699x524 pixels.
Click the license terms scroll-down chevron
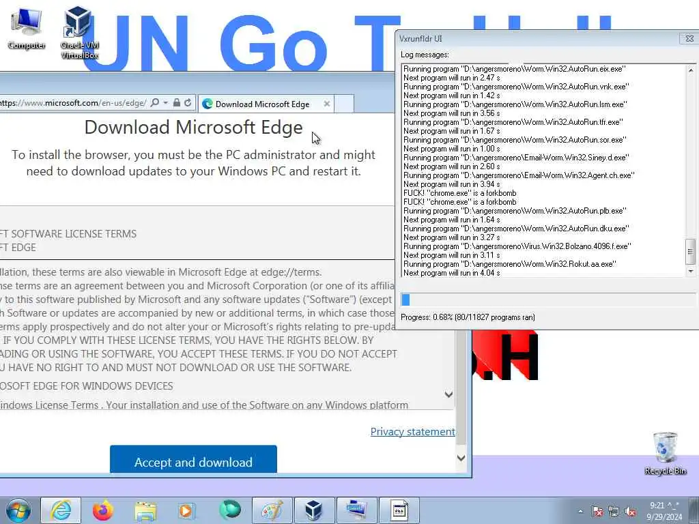tap(448, 394)
